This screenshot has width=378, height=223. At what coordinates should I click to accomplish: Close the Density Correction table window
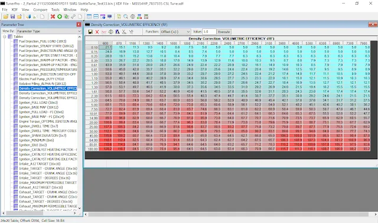373,24
